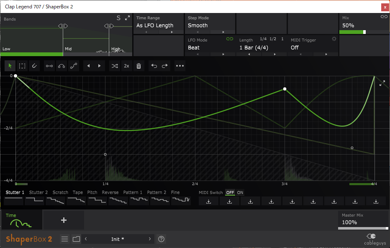Open the Time Range As LFO Length dropdown
This screenshot has height=248, width=390.
(x=155, y=26)
